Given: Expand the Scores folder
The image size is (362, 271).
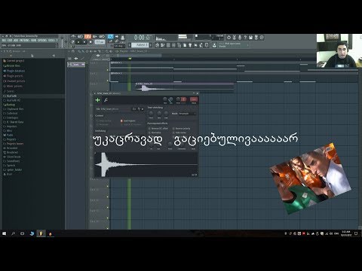Looking at the screenshot, I should [x=9, y=91].
